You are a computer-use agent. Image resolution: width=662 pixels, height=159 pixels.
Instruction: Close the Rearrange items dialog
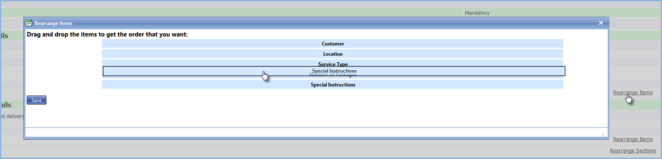click(x=601, y=23)
